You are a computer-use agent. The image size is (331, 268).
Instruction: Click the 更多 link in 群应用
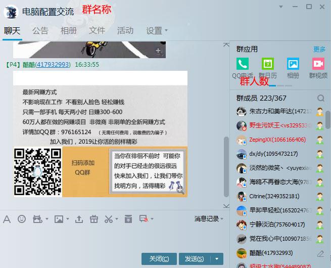tap(319, 49)
